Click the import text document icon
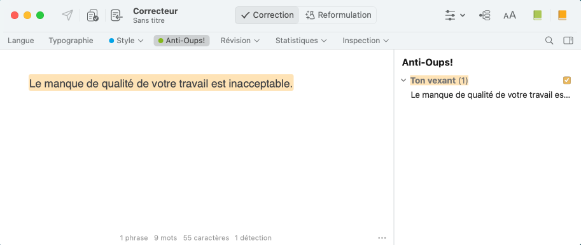 pyautogui.click(x=116, y=15)
